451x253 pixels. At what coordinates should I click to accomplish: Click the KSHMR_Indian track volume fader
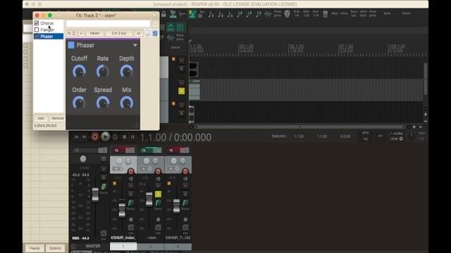[122, 210]
